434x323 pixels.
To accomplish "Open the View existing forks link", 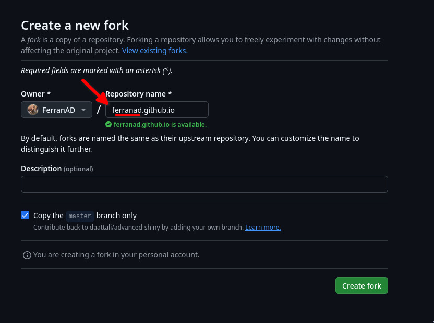I will [x=155, y=51].
